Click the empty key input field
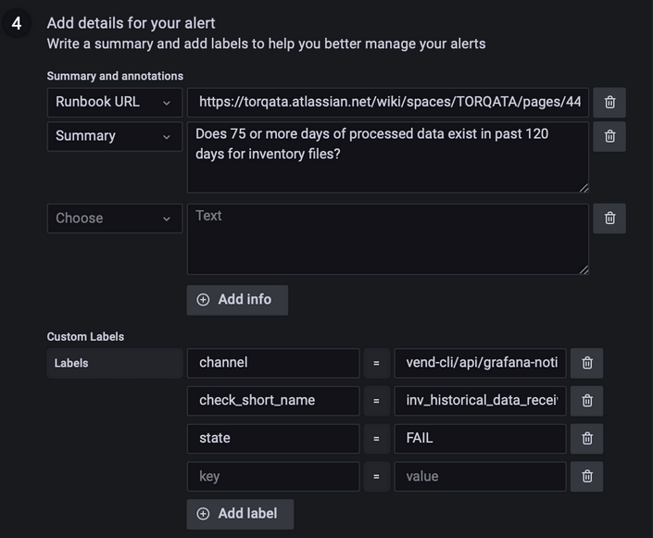653x538 pixels. tap(273, 476)
